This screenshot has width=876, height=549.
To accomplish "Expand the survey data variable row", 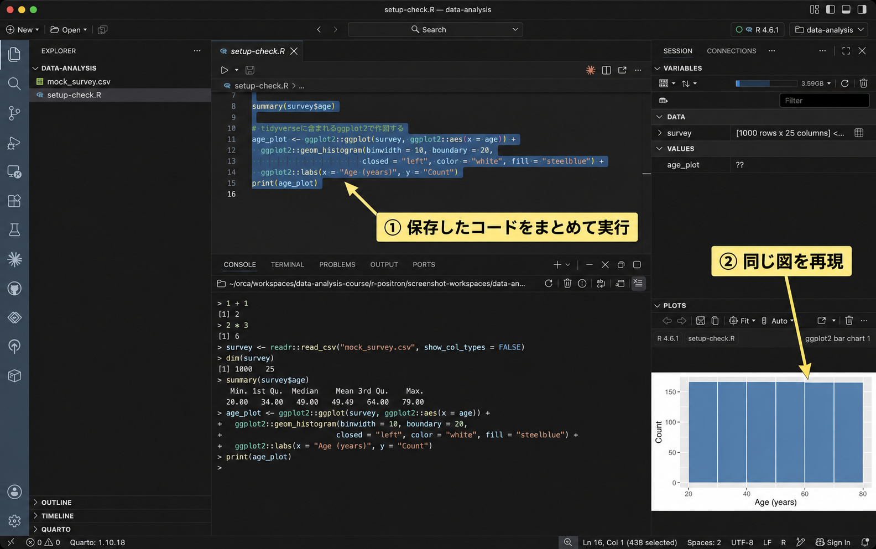I will 659,133.
